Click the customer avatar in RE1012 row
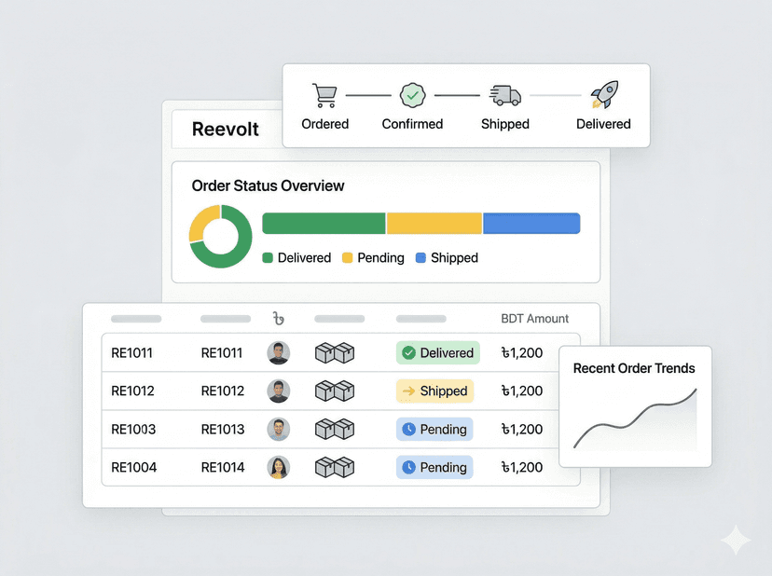 tap(279, 391)
